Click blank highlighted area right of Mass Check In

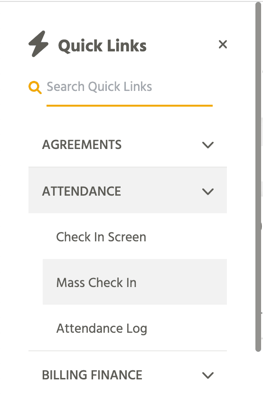pos(182,282)
